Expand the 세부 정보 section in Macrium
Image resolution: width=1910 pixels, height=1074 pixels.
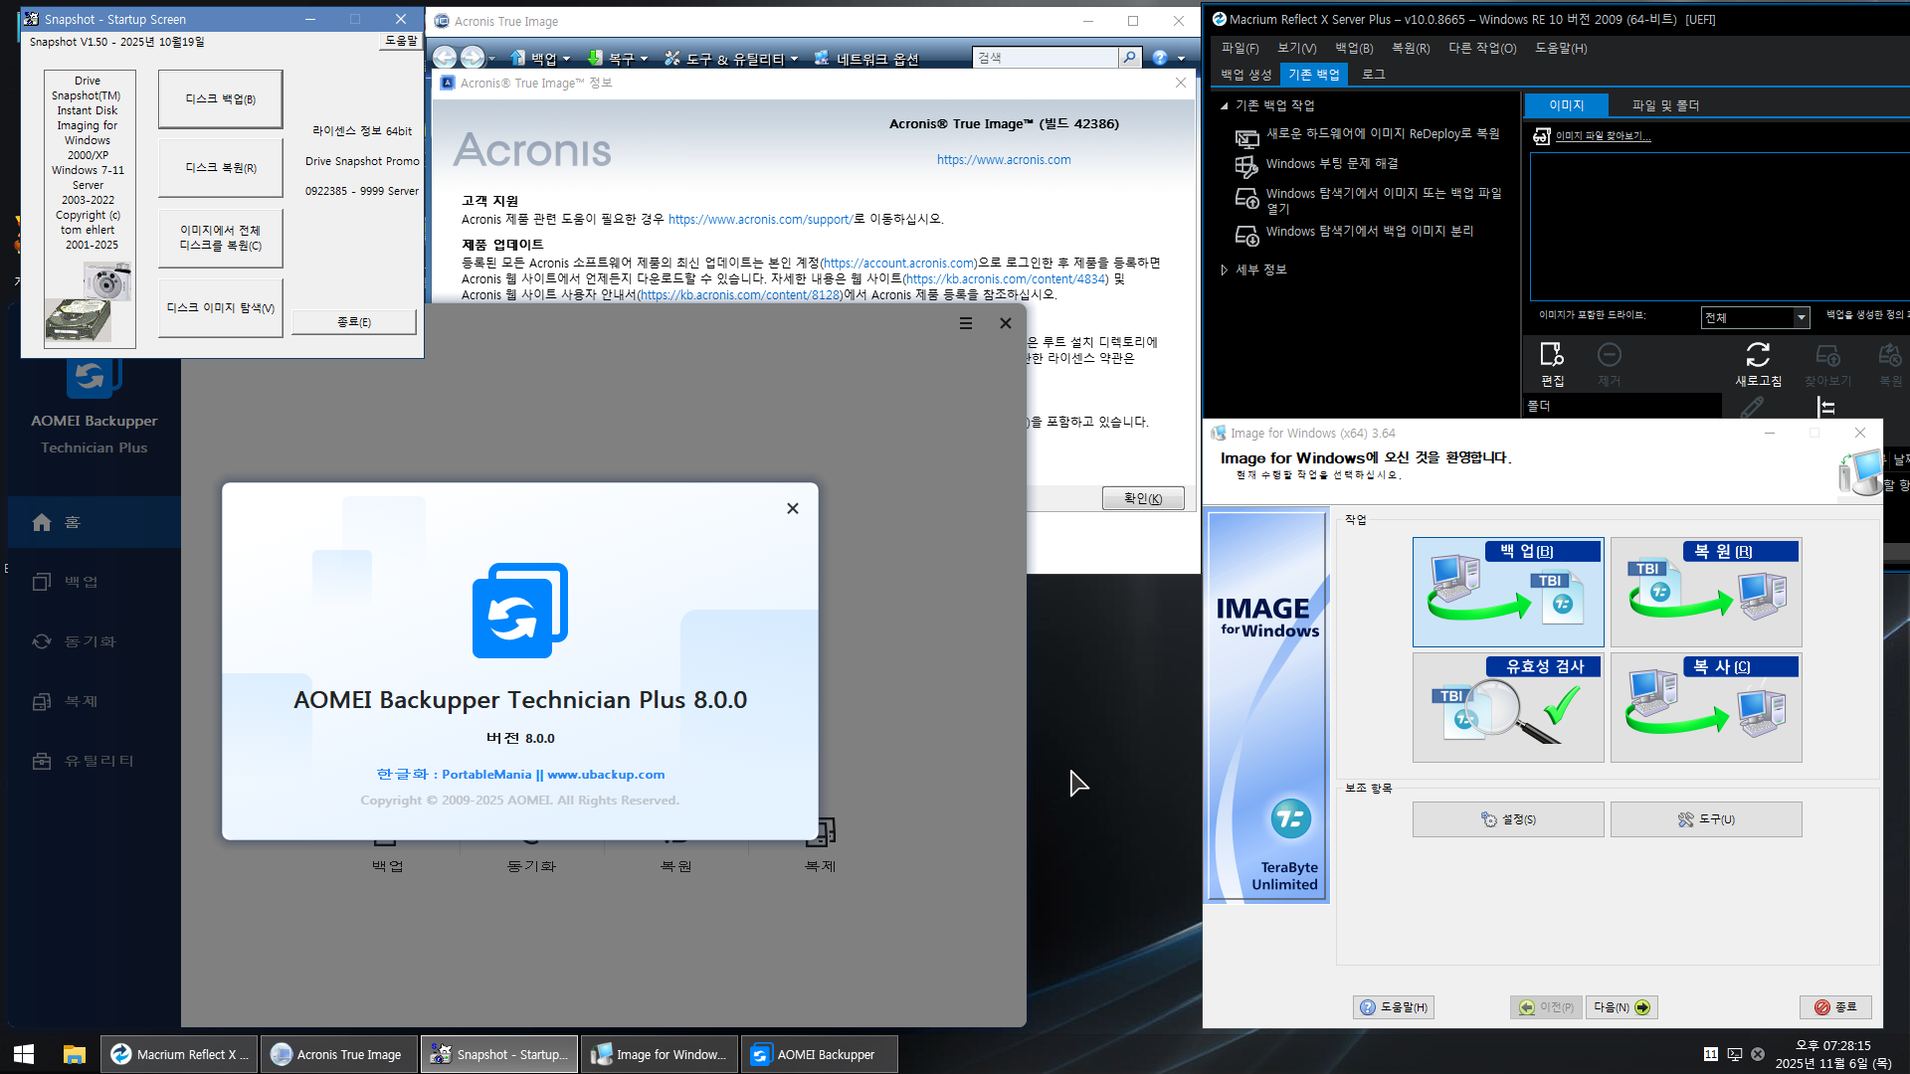[x=1225, y=269]
